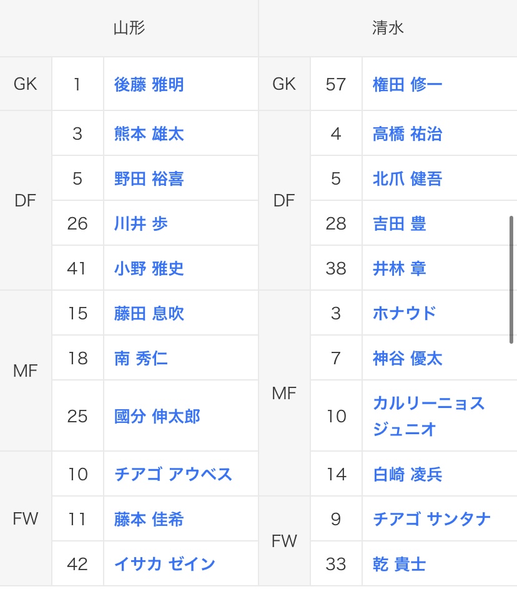Select ホナウド midfielder link
Screen dimensions: 517x597
click(x=404, y=314)
